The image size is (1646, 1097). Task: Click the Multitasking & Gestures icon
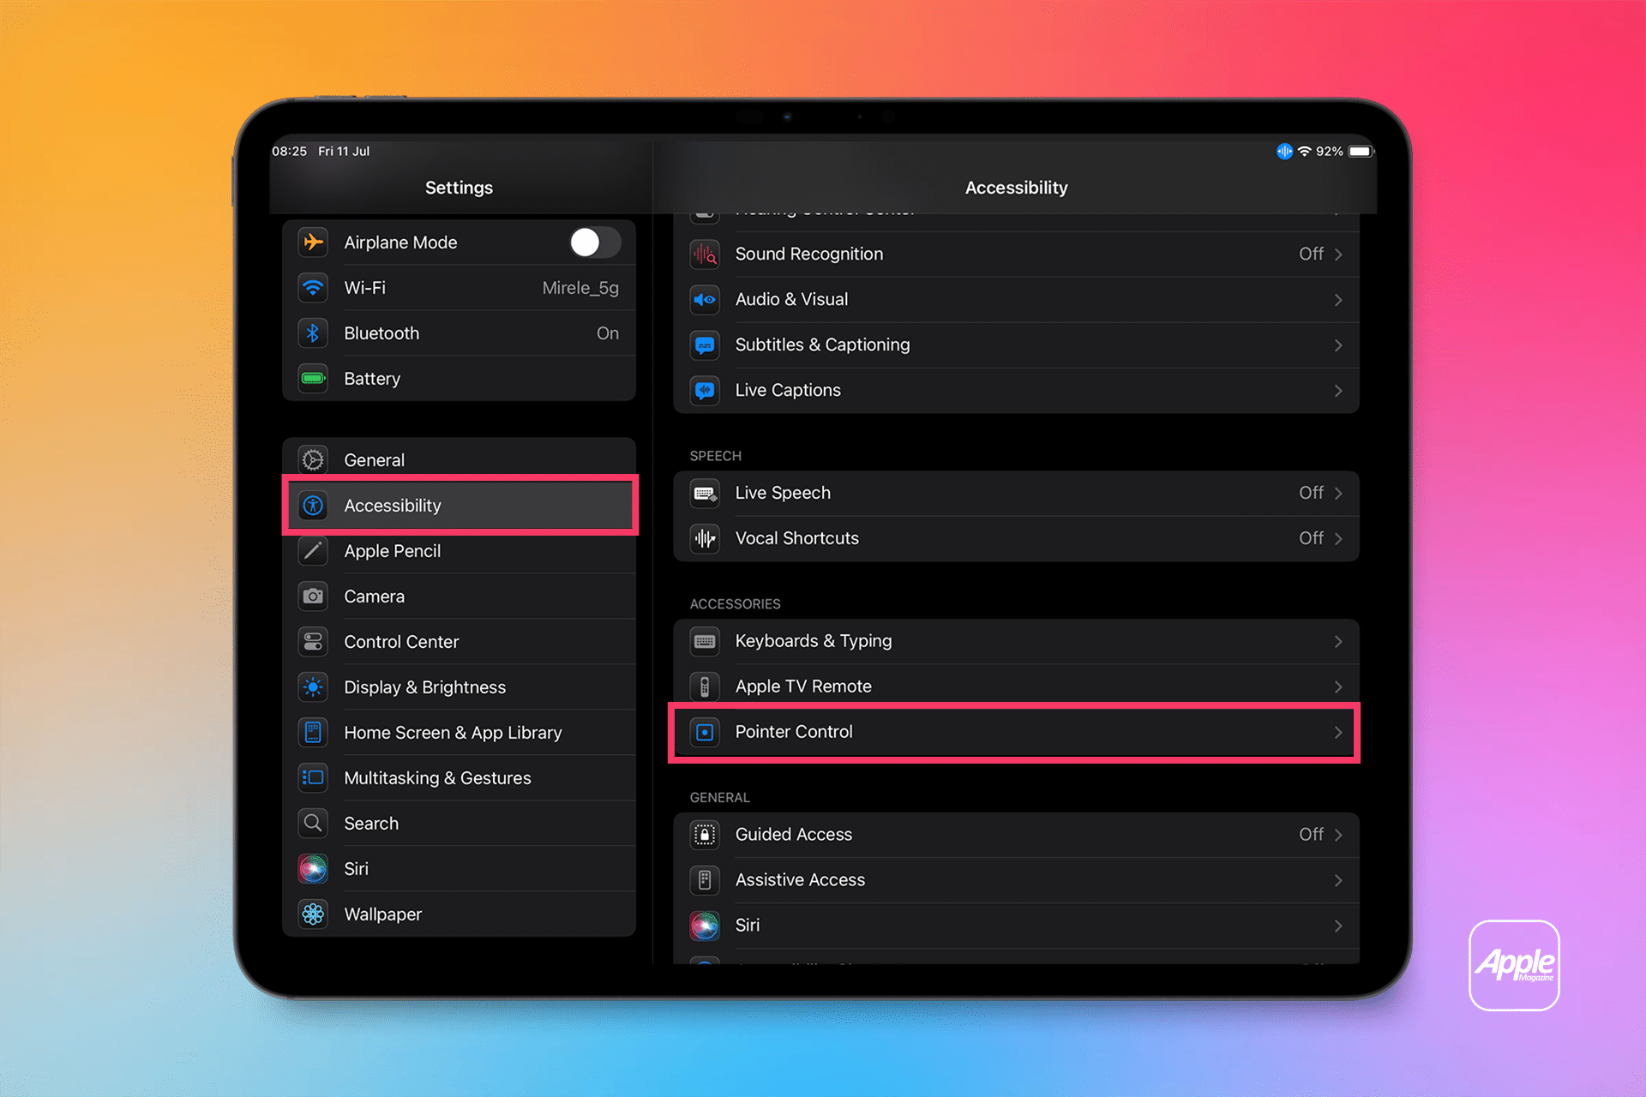point(313,778)
